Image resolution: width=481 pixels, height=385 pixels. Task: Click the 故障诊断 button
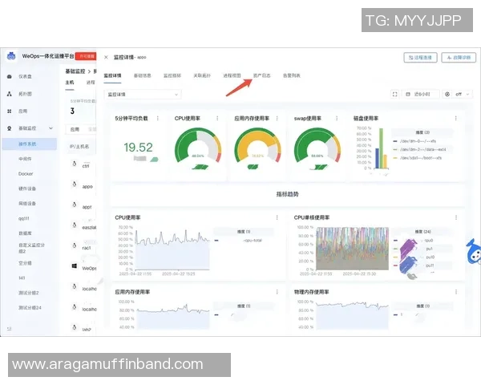(x=459, y=58)
